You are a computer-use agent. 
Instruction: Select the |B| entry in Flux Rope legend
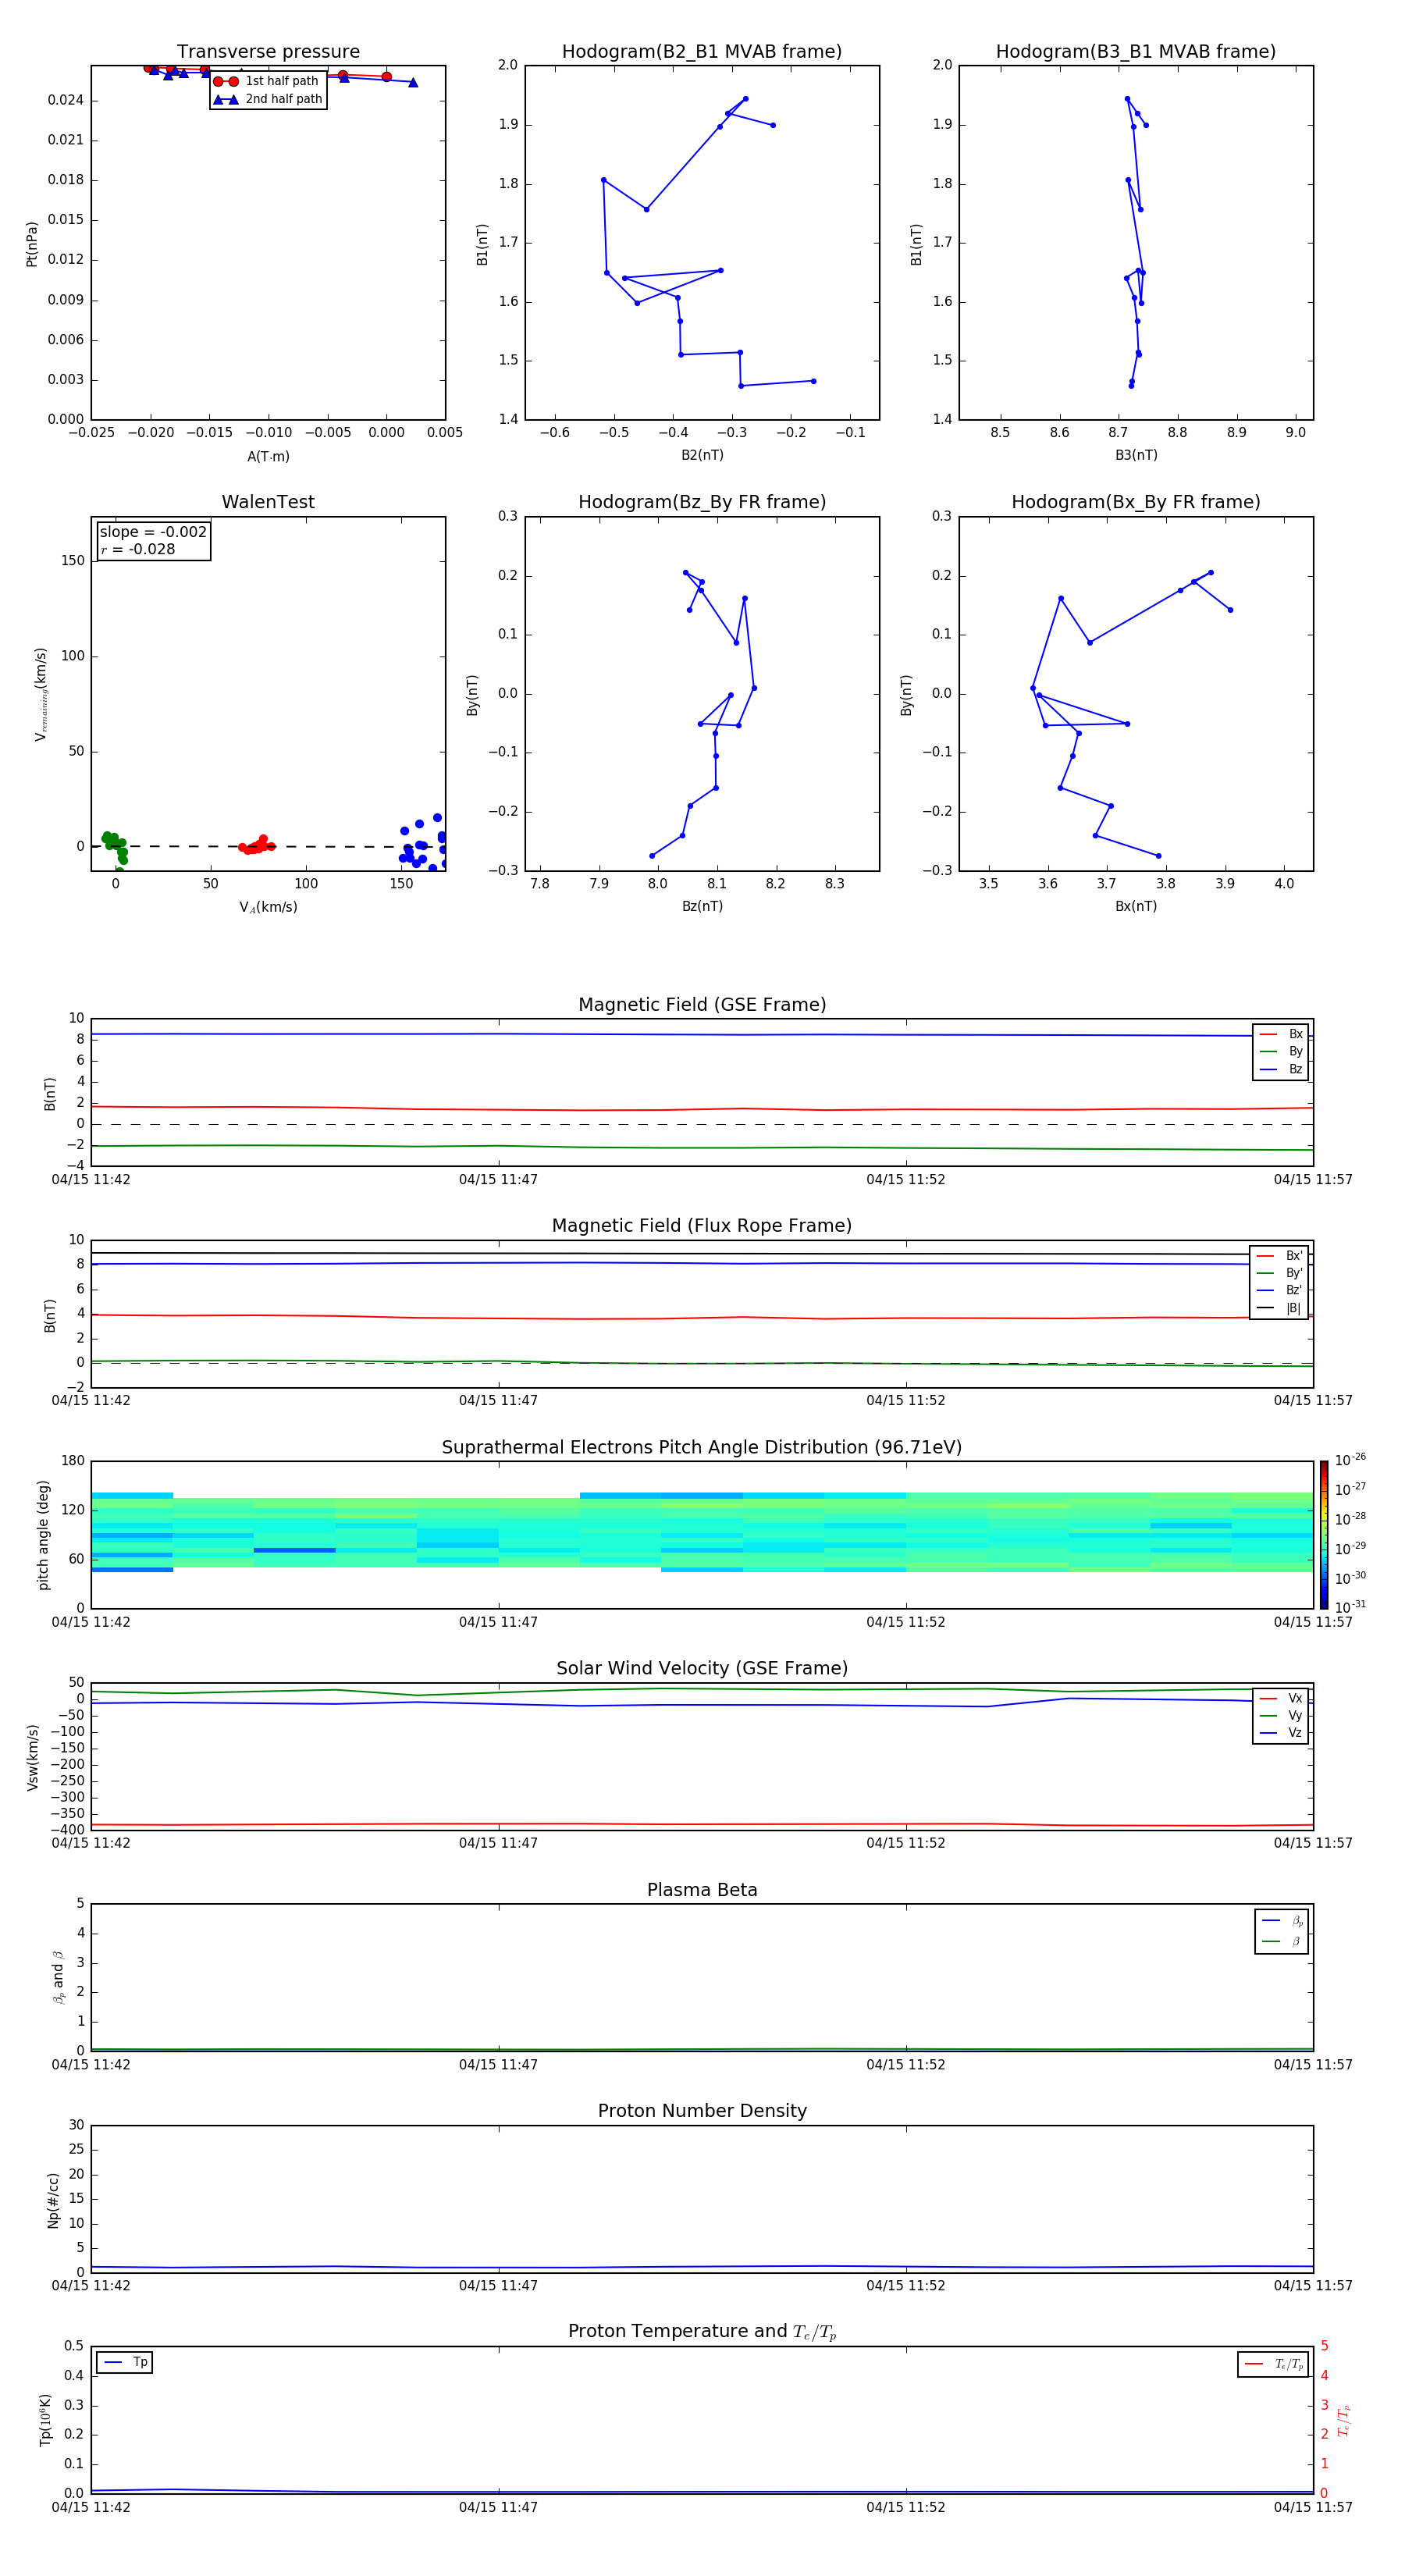pyautogui.click(x=1279, y=1308)
